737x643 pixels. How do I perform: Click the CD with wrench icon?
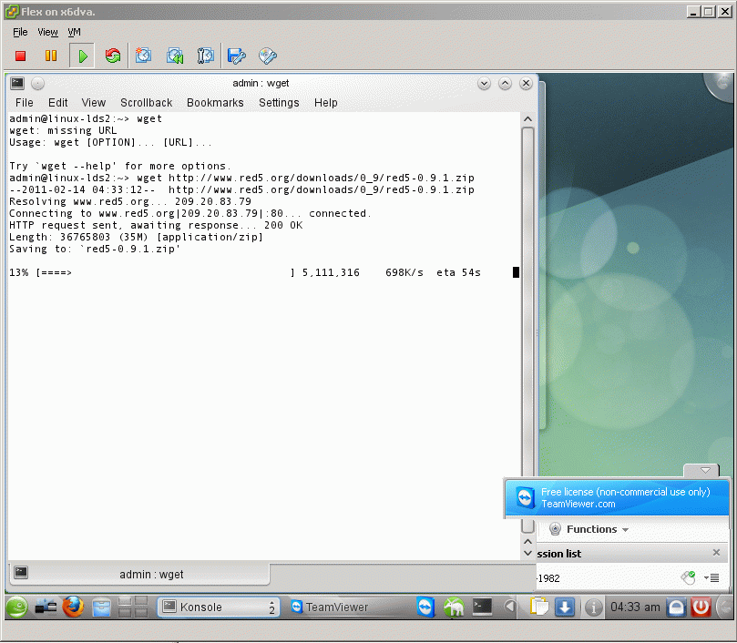point(268,56)
